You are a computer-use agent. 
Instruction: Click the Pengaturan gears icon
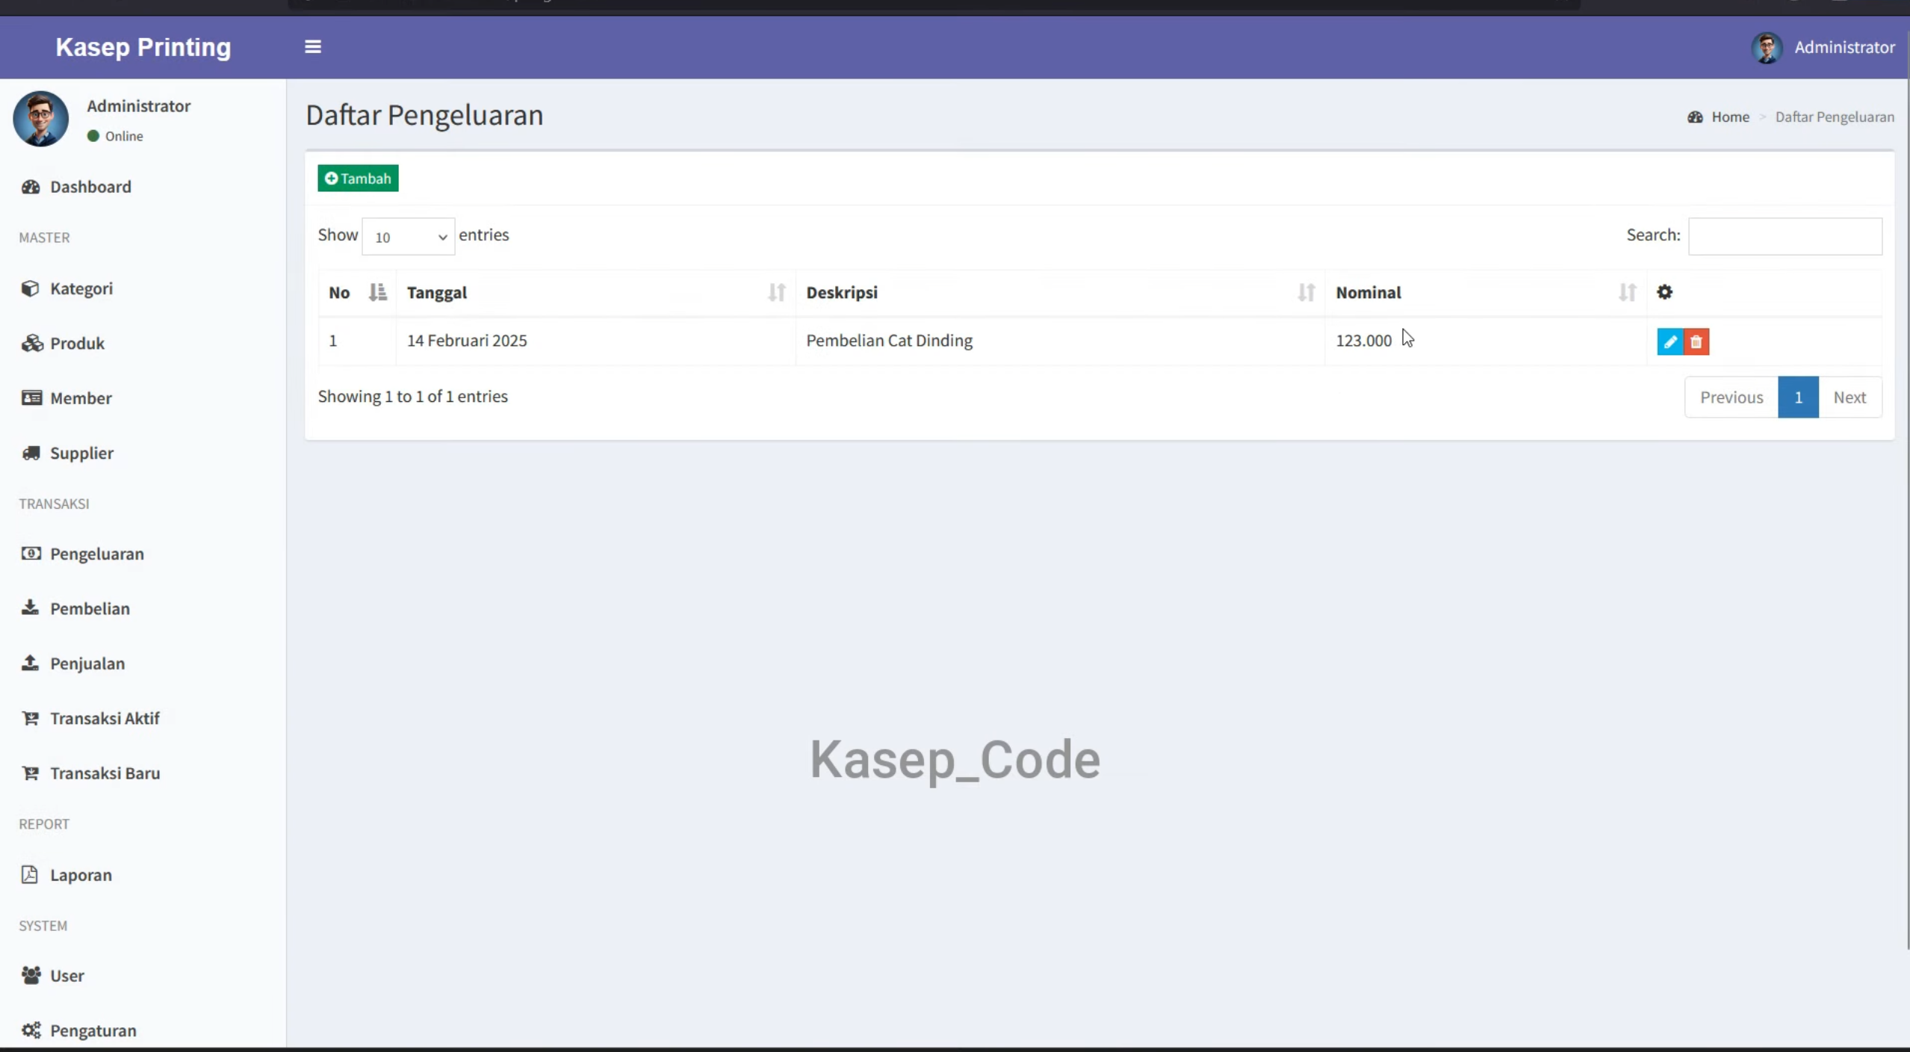(31, 1030)
